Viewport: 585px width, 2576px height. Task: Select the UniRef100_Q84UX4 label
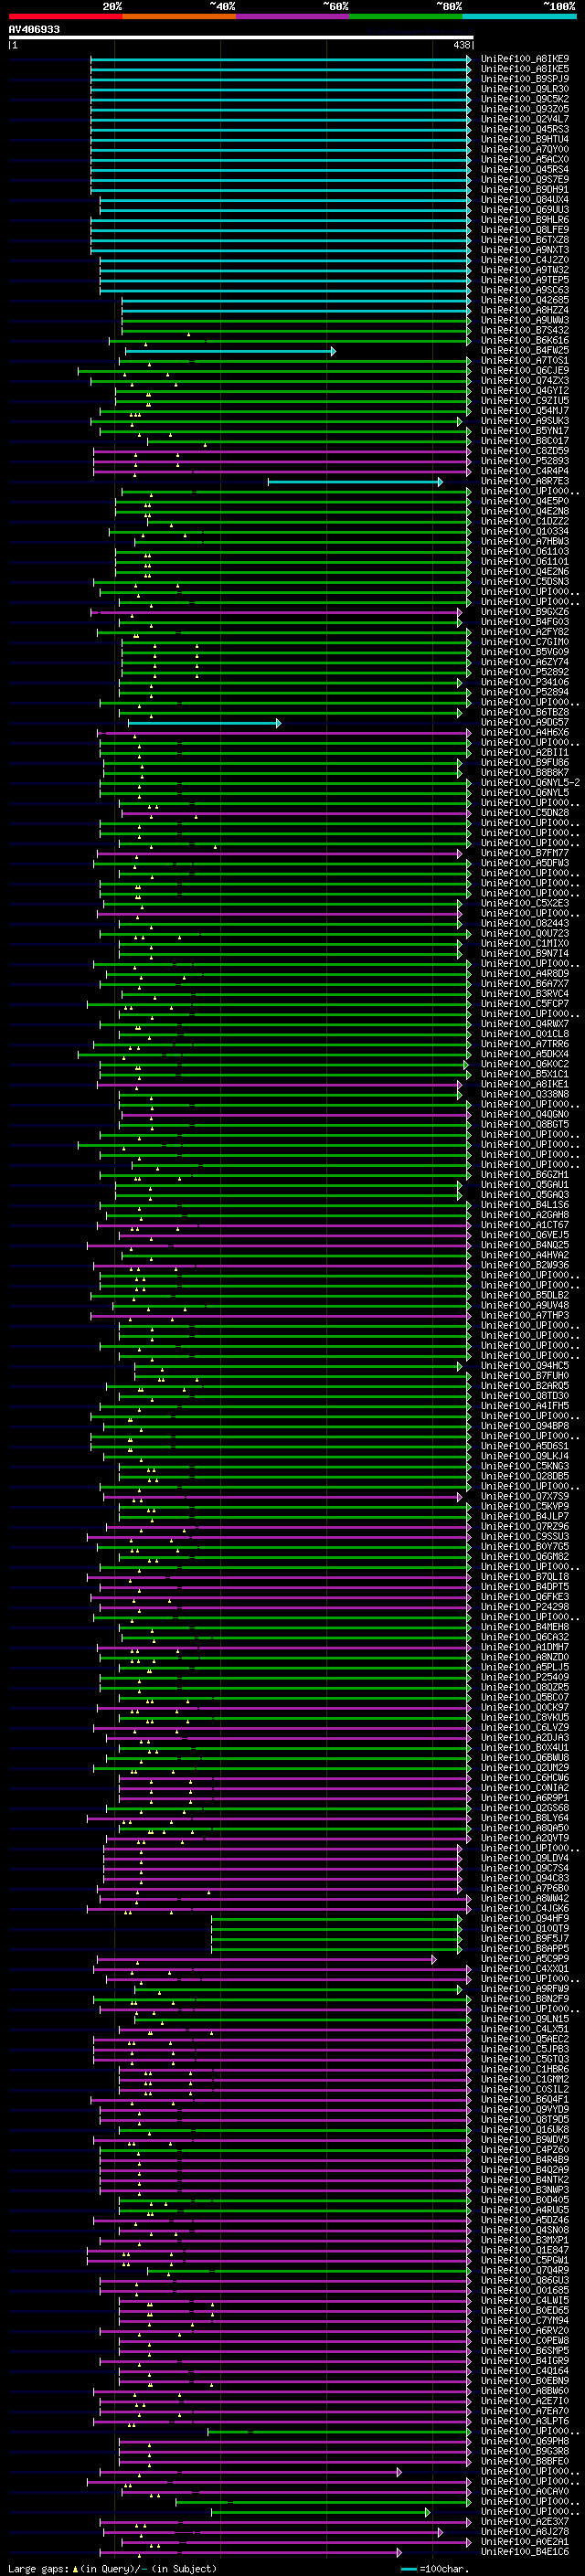525,199
